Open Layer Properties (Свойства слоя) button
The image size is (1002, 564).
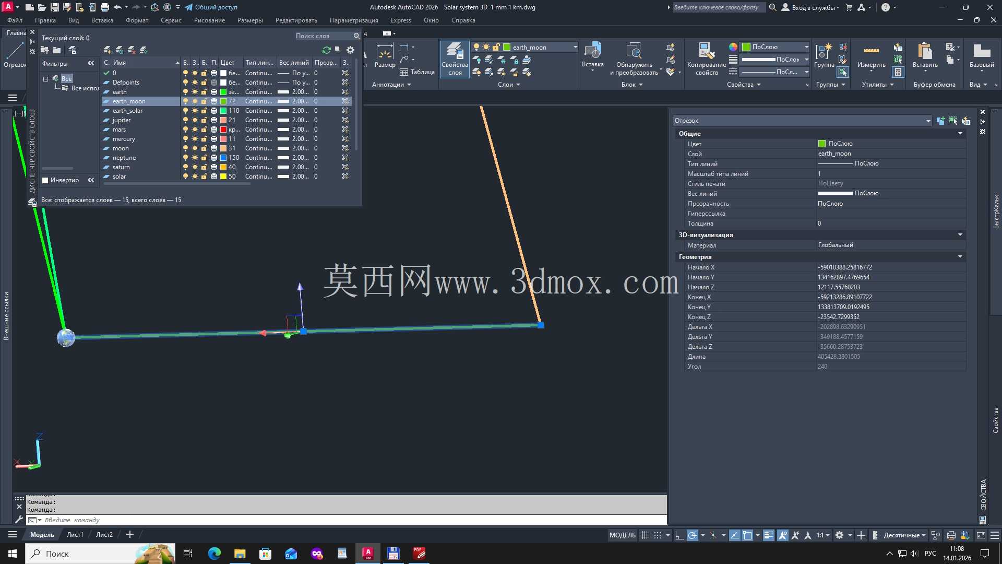tap(455, 59)
